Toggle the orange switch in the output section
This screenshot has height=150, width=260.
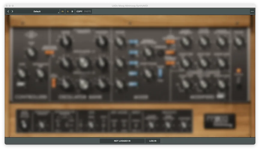pos(238,70)
